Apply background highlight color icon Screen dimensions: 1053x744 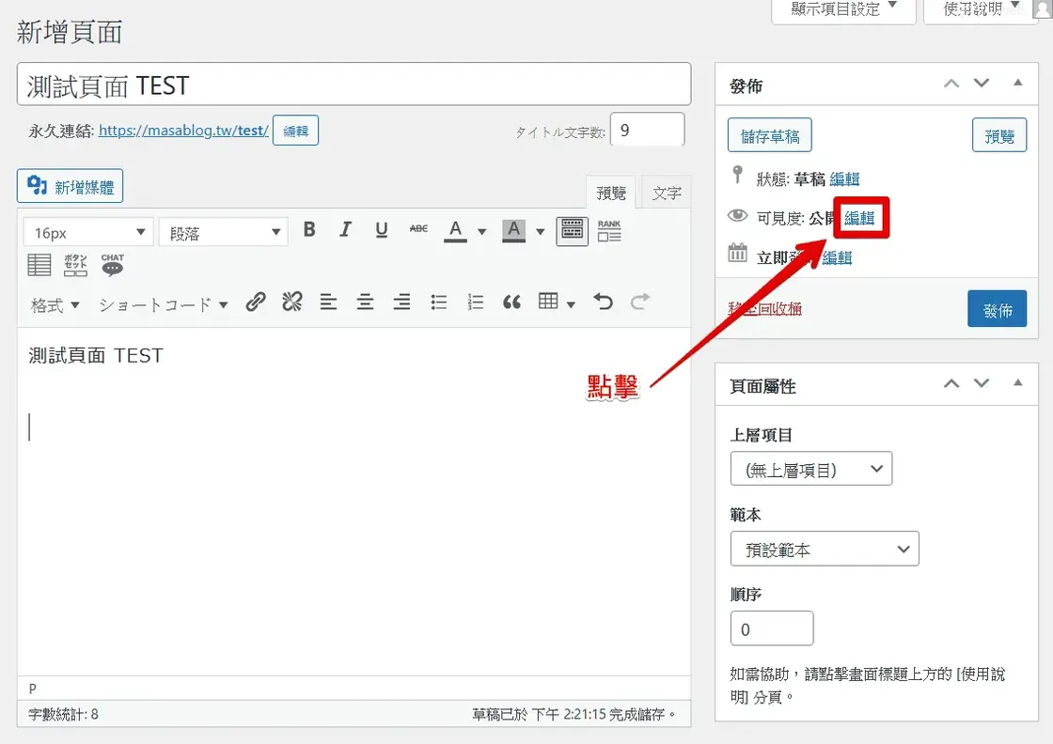pyautogui.click(x=513, y=230)
